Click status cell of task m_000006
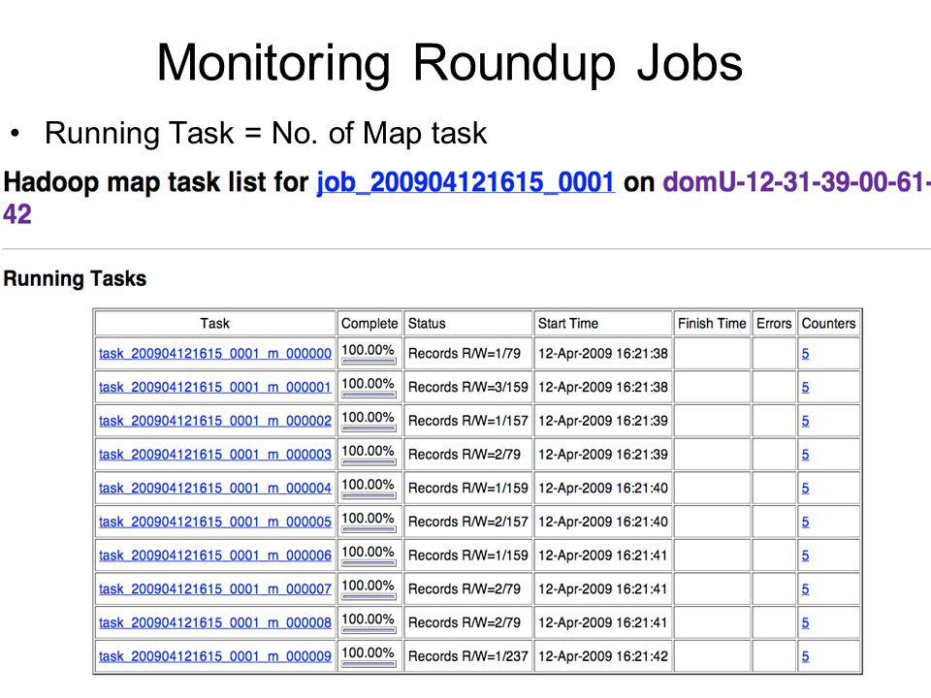 click(467, 555)
